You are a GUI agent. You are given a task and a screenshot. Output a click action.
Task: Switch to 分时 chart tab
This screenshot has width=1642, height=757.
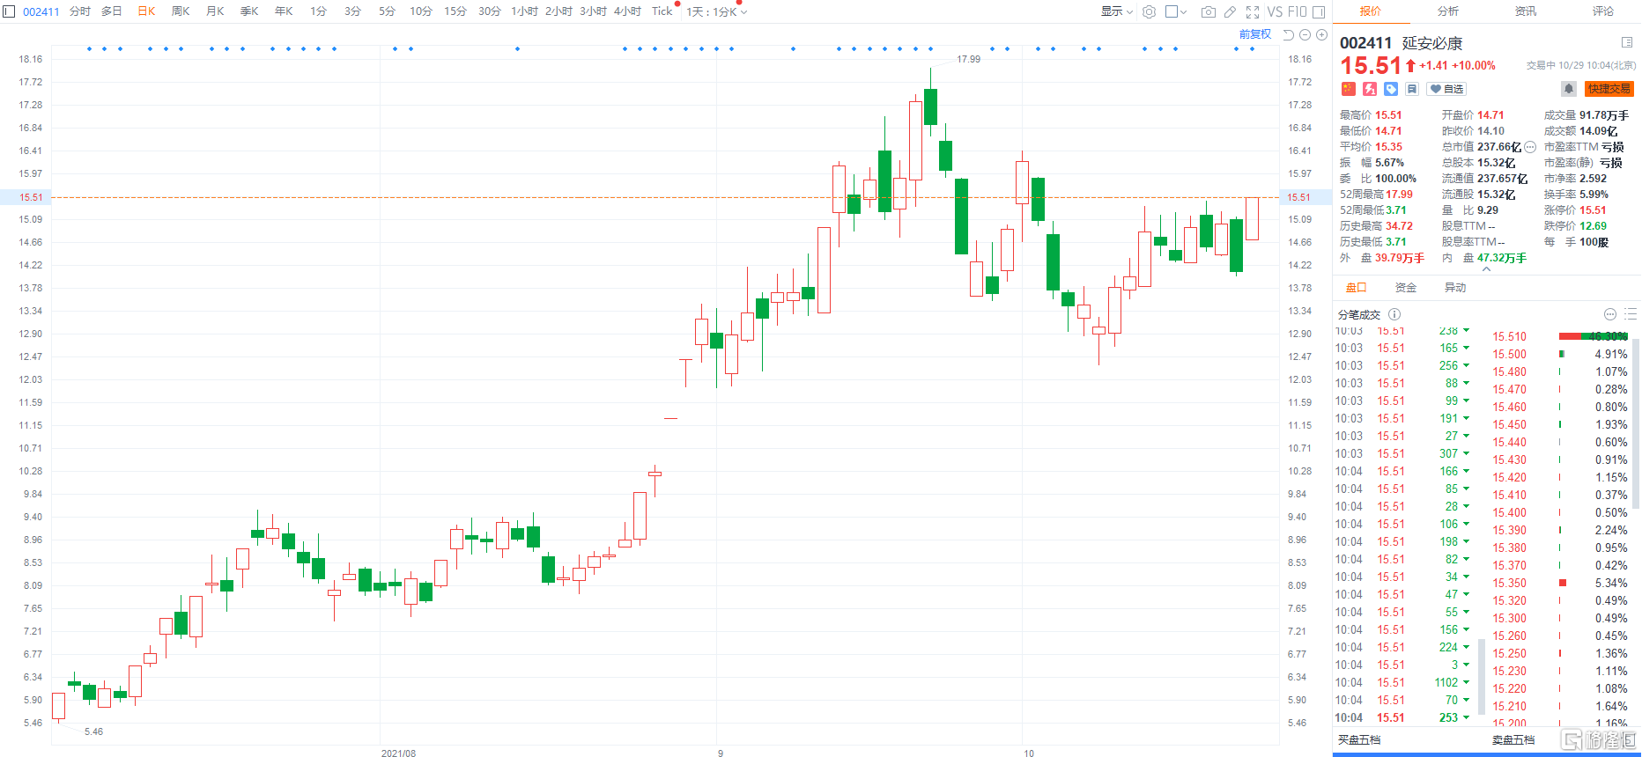click(80, 11)
